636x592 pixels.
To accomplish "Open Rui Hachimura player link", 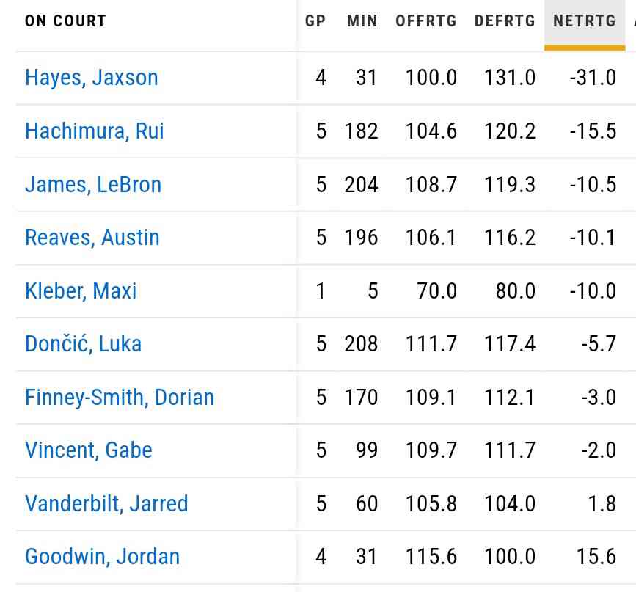I will [x=95, y=131].
